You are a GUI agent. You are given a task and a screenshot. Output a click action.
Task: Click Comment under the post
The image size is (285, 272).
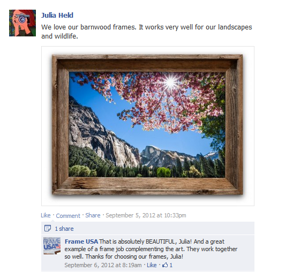[x=68, y=216]
